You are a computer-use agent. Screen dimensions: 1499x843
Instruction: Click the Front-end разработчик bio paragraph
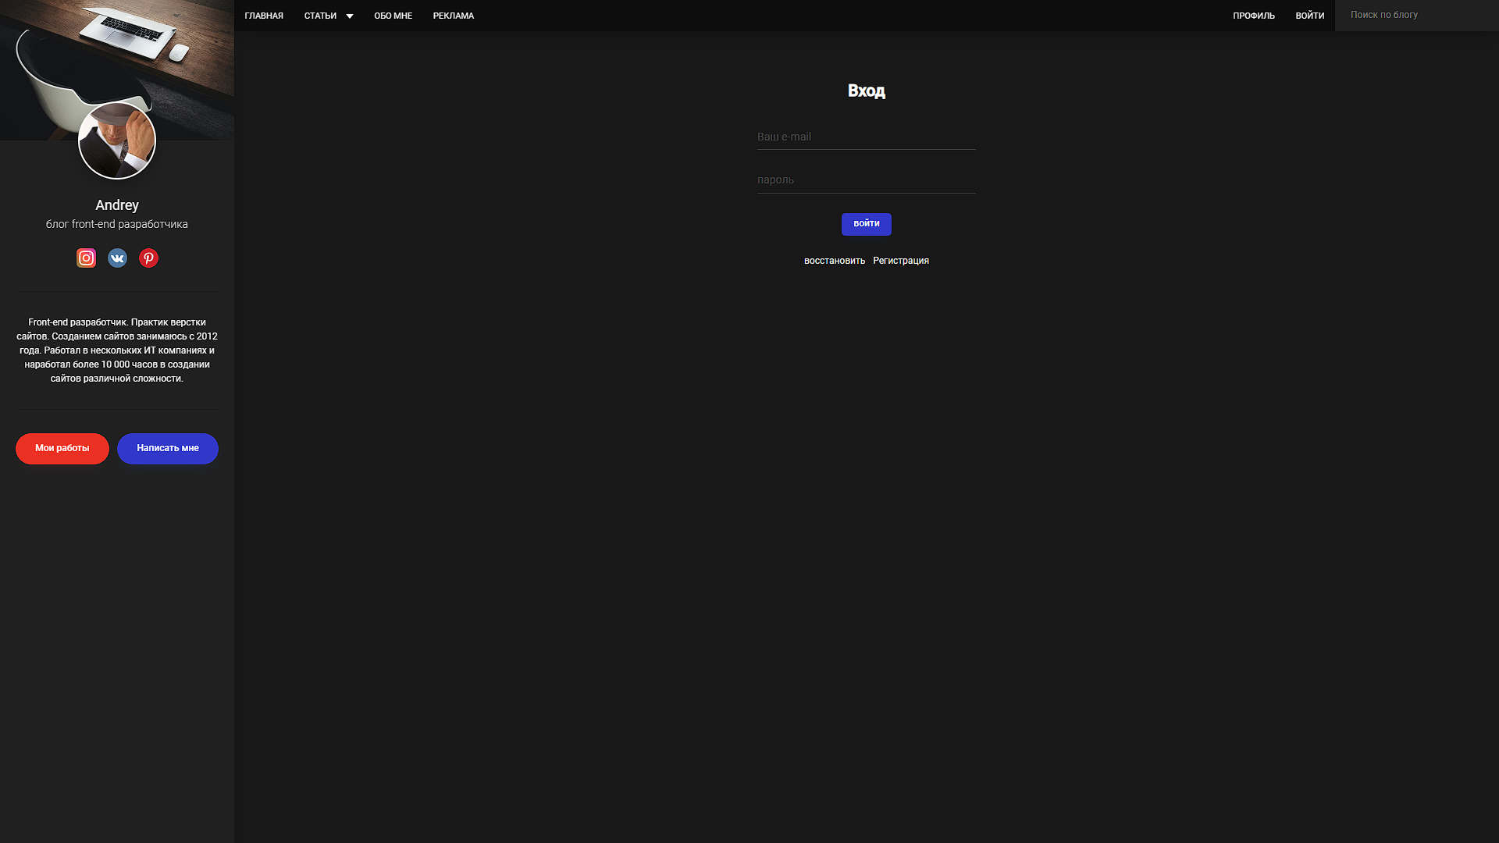117,350
